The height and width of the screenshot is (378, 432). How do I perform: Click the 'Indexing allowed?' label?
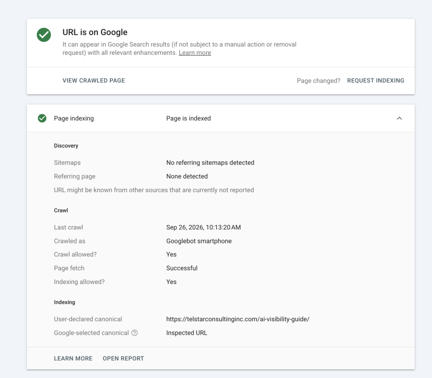(x=79, y=282)
